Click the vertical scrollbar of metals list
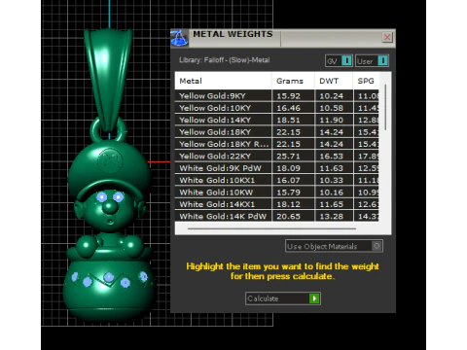This screenshot has height=350, width=467. point(385,107)
